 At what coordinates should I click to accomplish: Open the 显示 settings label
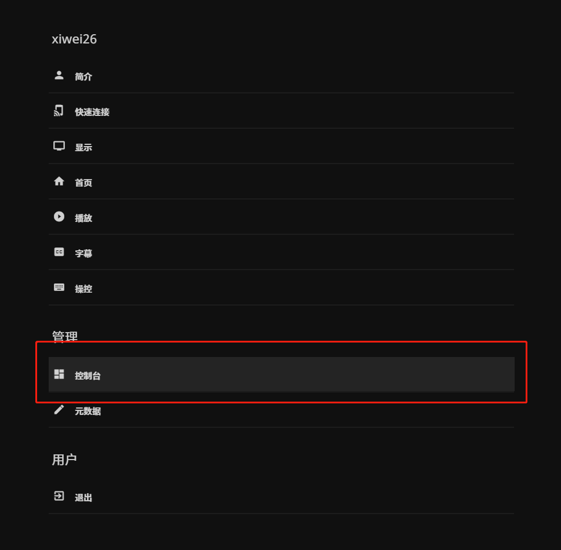pyautogui.click(x=83, y=147)
